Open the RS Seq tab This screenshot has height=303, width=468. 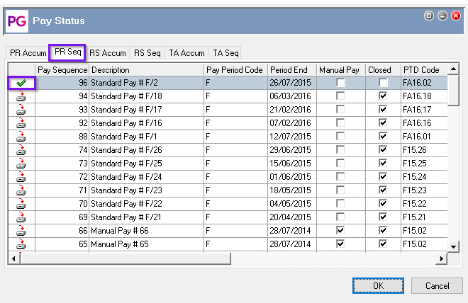147,53
